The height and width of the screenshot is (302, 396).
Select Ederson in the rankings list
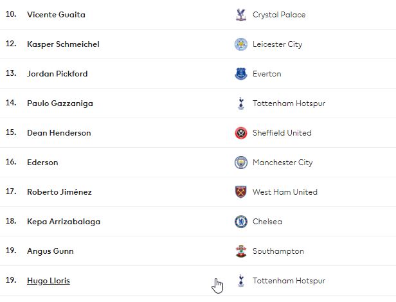point(42,163)
